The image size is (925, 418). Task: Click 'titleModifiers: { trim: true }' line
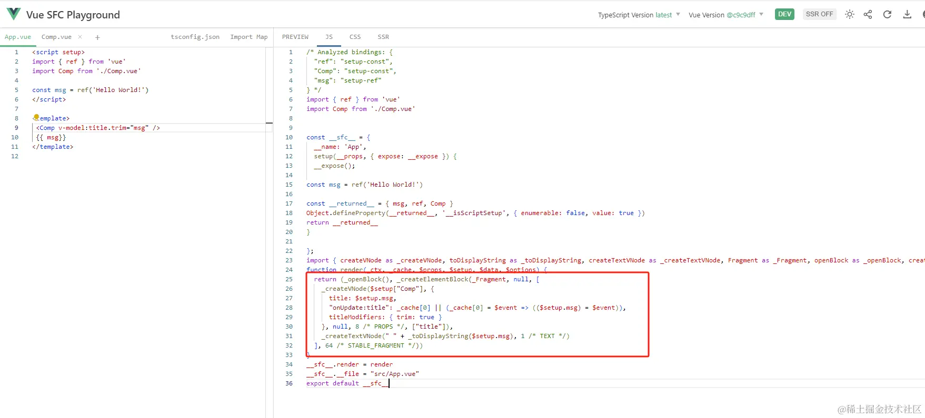pyautogui.click(x=385, y=317)
